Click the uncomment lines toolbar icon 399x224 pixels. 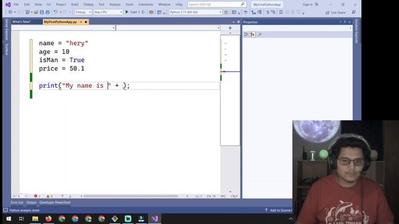273,12
